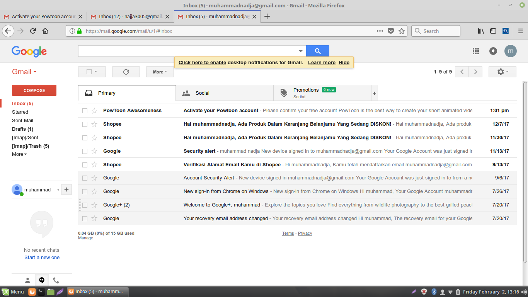Go to the newer messages arrow
528x297 pixels.
pos(462,72)
